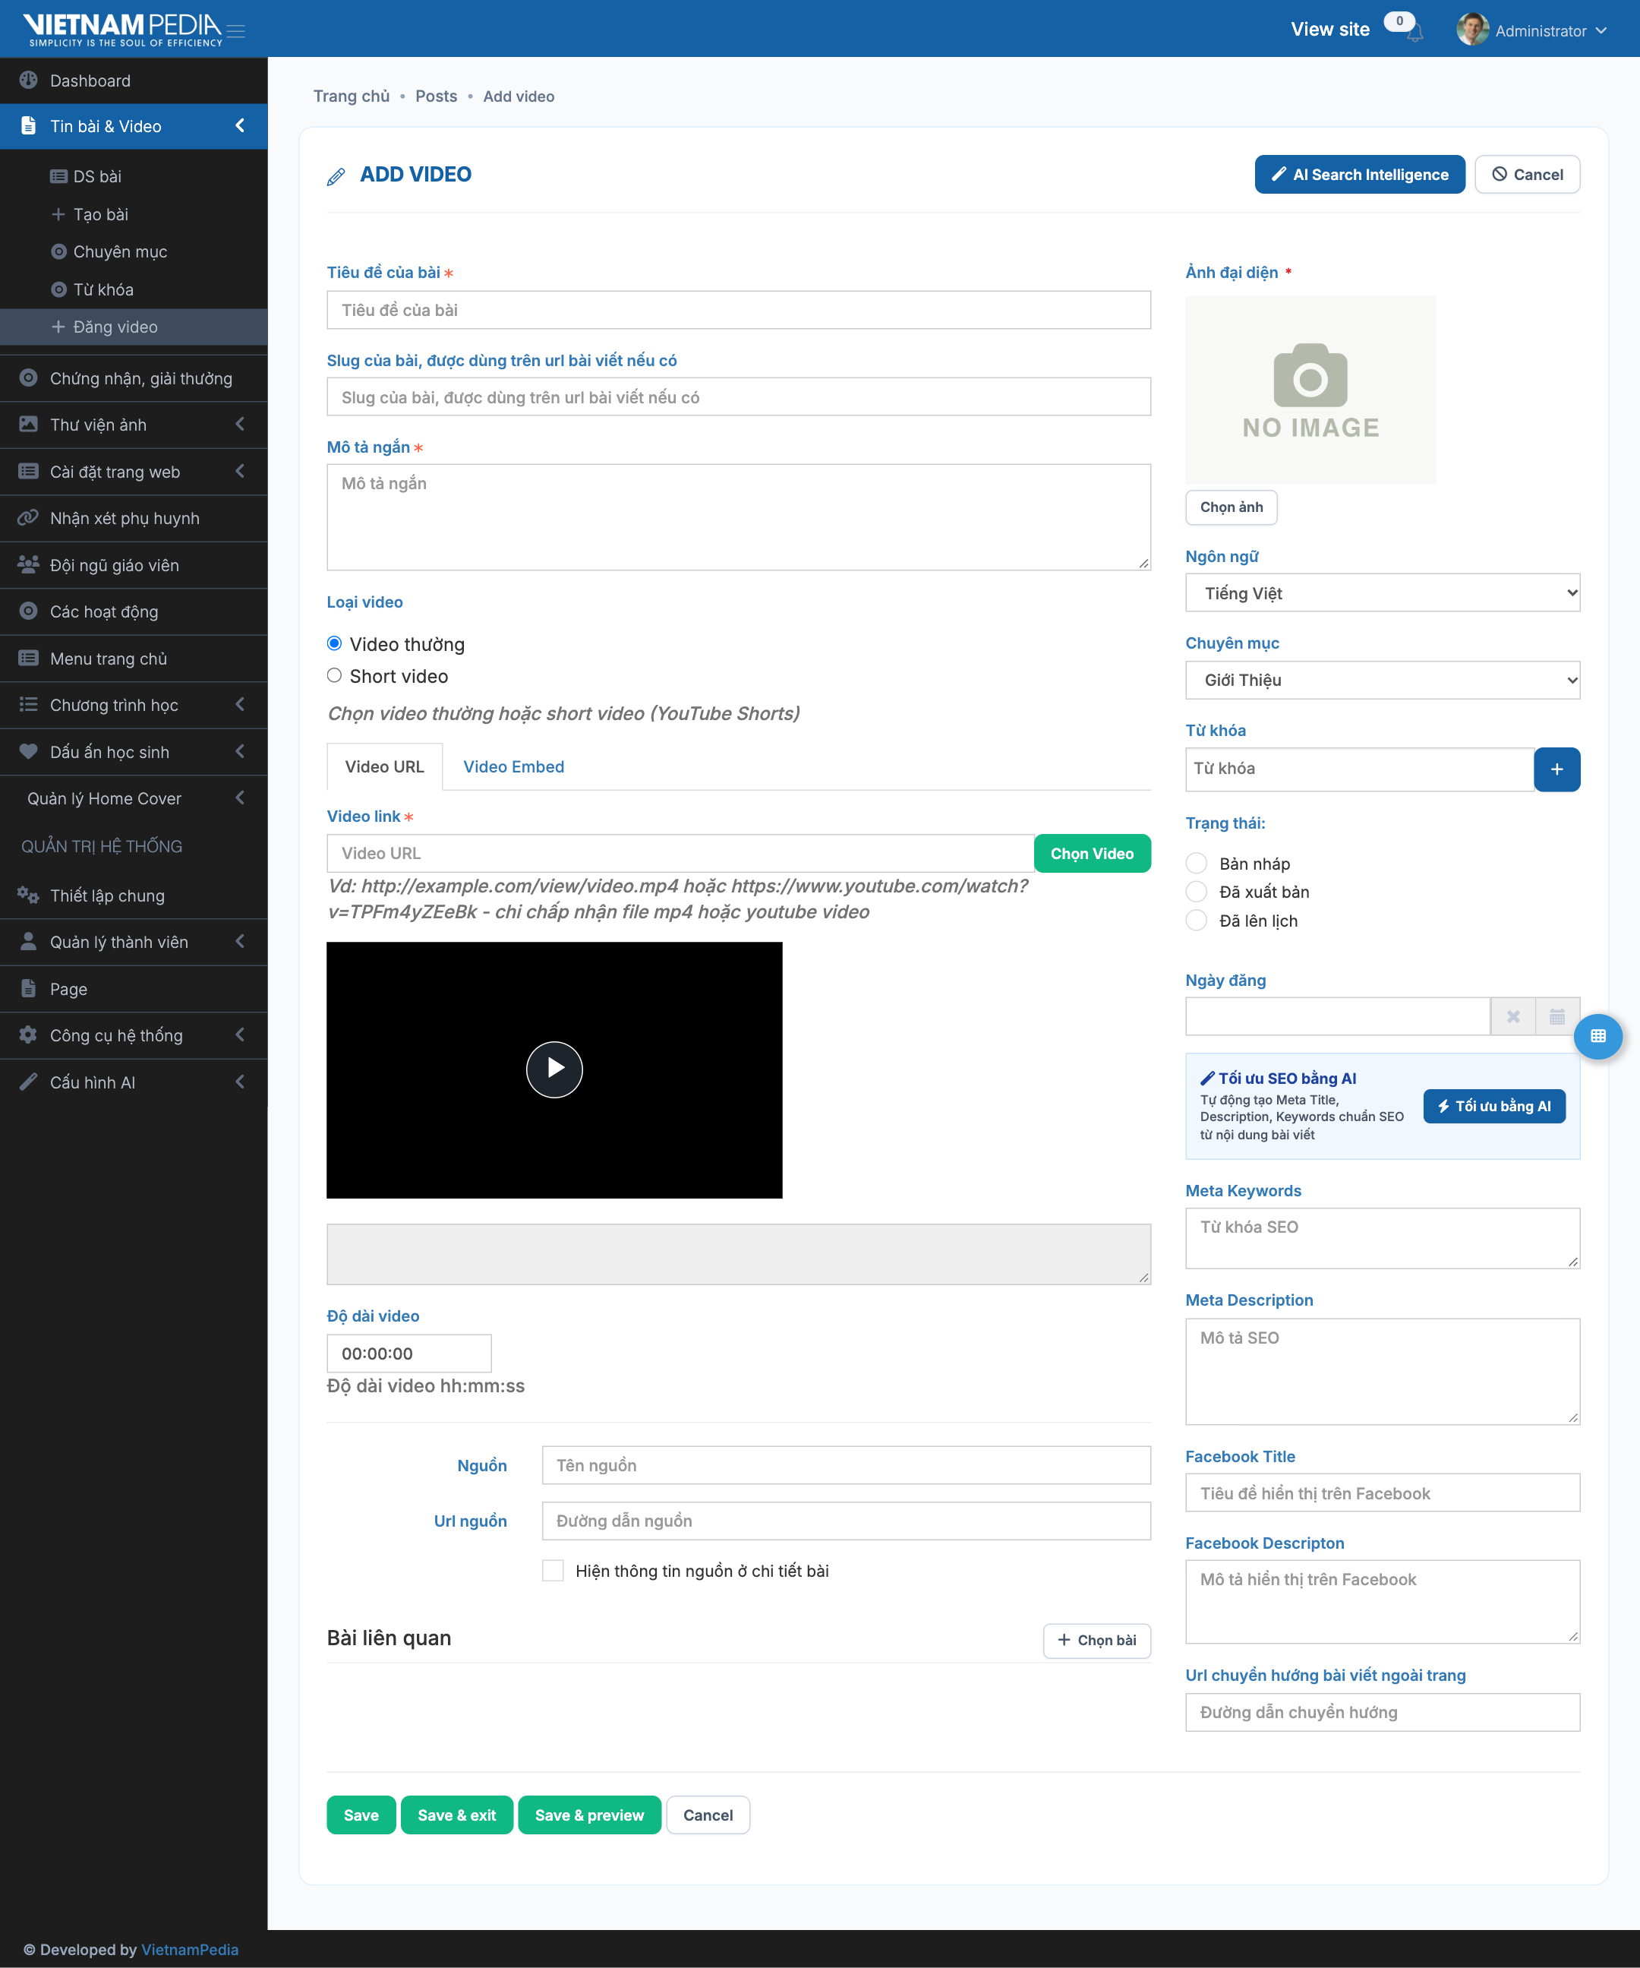Click the AI Search Intelligence button

click(1360, 174)
